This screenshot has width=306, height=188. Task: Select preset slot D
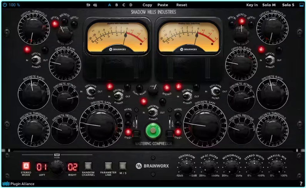[x=131, y=5]
